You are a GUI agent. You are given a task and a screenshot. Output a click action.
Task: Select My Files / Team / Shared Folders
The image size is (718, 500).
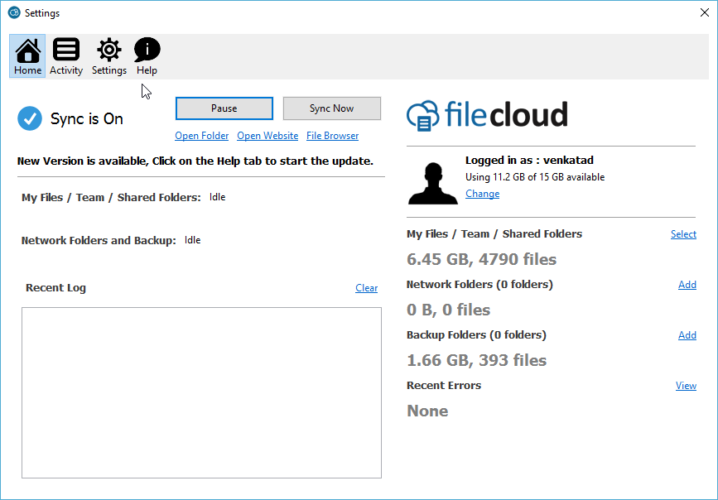pyautogui.click(x=684, y=234)
